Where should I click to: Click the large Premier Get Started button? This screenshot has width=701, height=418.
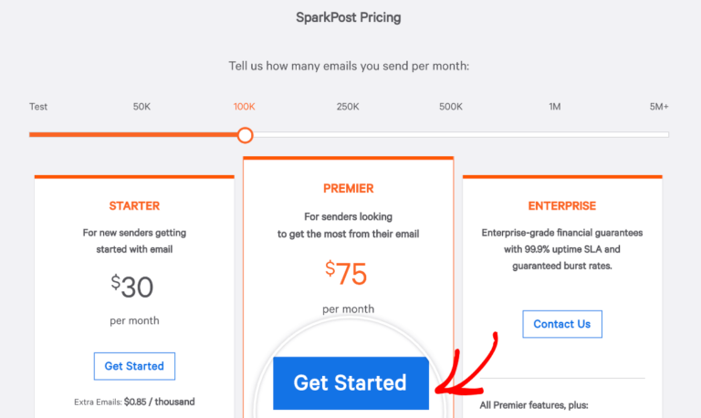(x=350, y=383)
